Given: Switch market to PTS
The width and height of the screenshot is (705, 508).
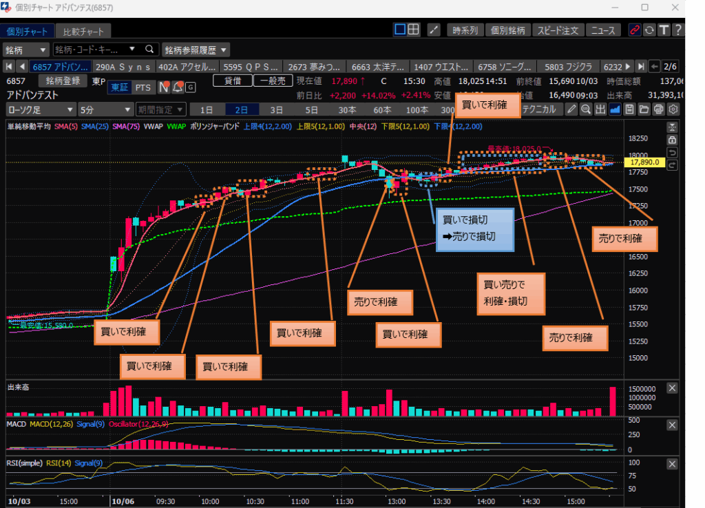Looking at the screenshot, I should click(x=143, y=87).
